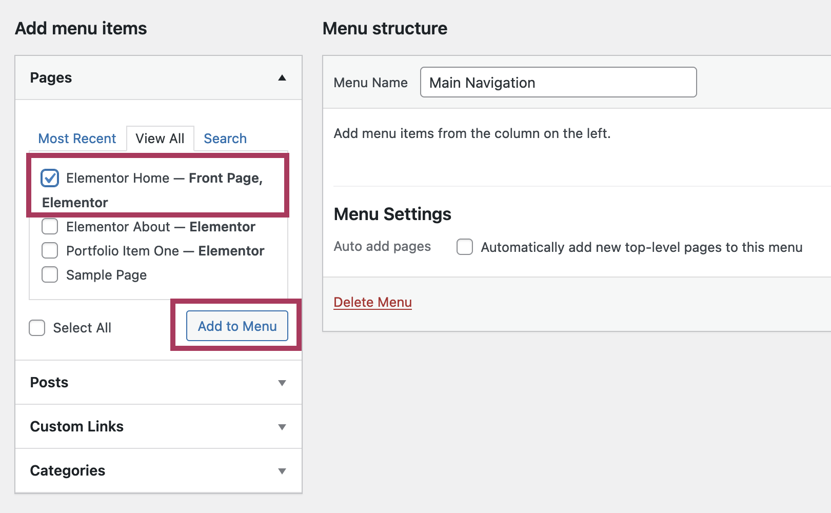Expand the Custom Links section arrow
The image size is (831, 513).
point(282,427)
